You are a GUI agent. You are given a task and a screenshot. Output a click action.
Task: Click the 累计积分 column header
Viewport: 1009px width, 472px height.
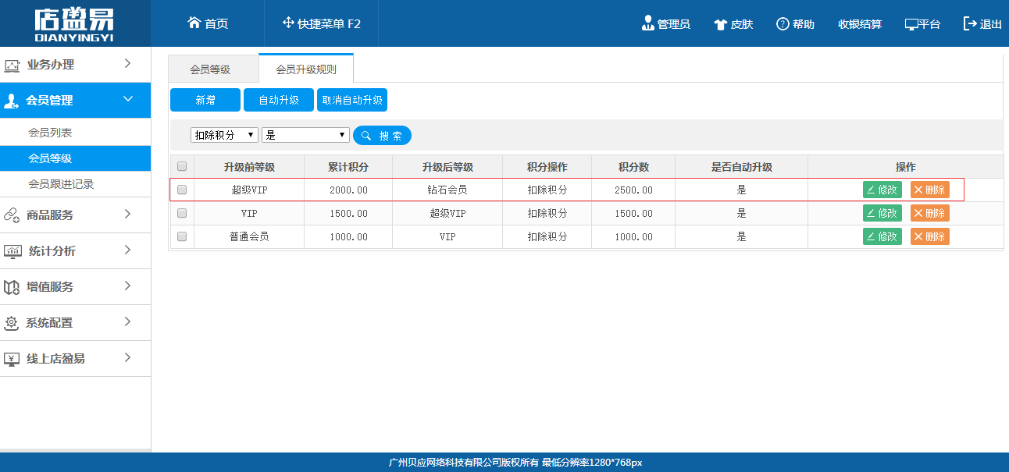(x=348, y=167)
